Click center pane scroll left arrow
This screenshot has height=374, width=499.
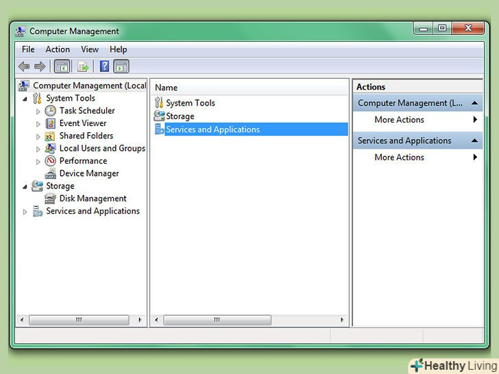coord(156,320)
